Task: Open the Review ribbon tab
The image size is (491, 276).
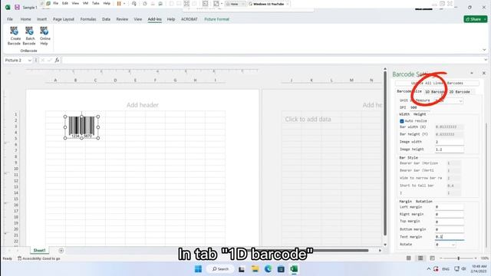Action: click(x=122, y=19)
